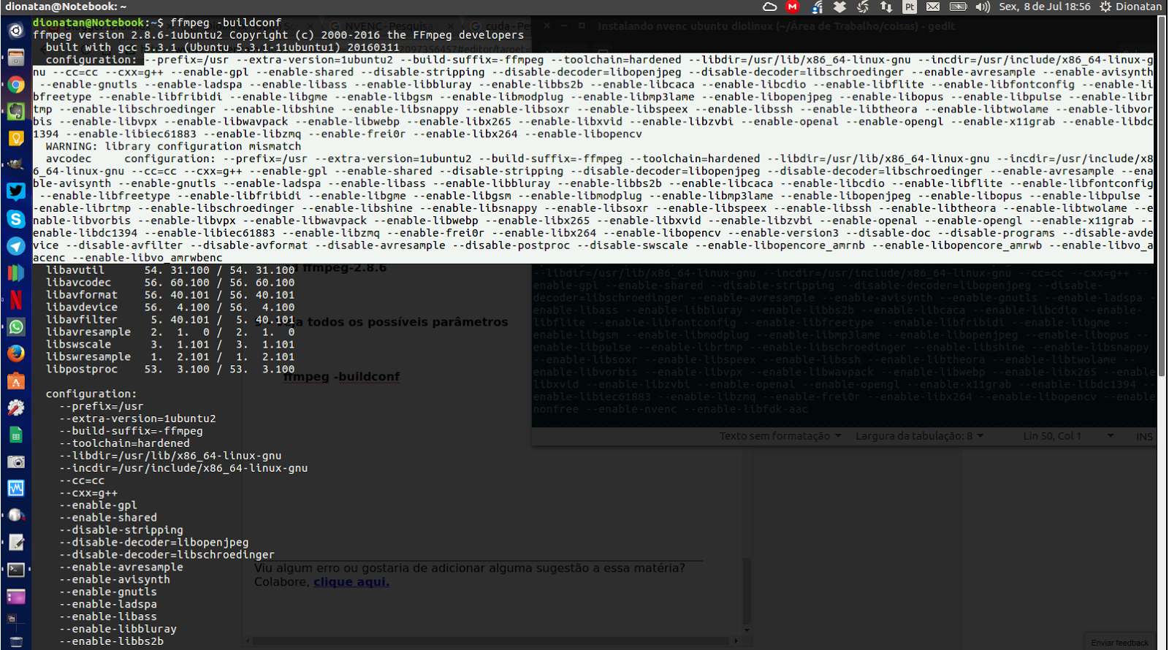This screenshot has height=650, width=1169.
Task: Click '--disable-decoder=libschroedinger' list line
Action: [167, 555]
